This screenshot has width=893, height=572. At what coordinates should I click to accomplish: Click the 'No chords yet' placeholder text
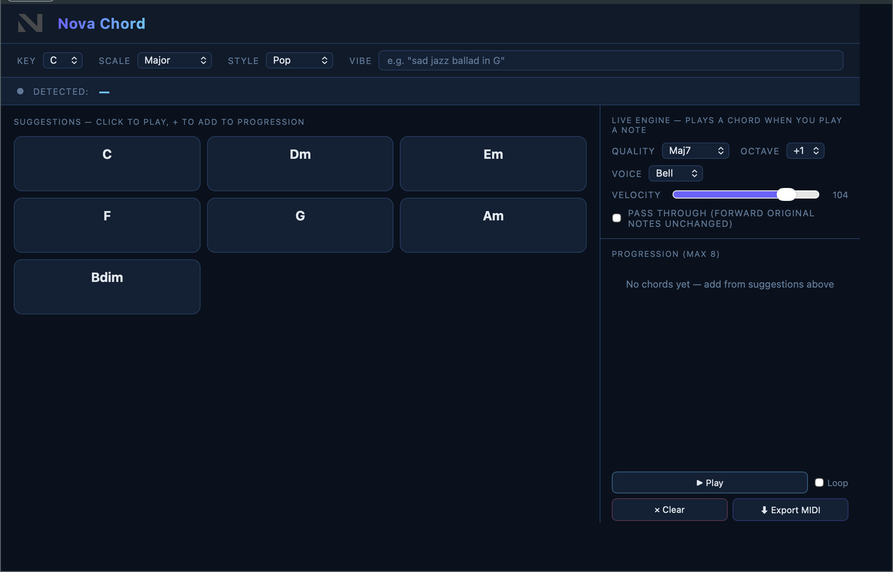730,284
